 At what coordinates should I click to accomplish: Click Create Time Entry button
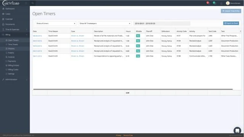click(x=231, y=11)
